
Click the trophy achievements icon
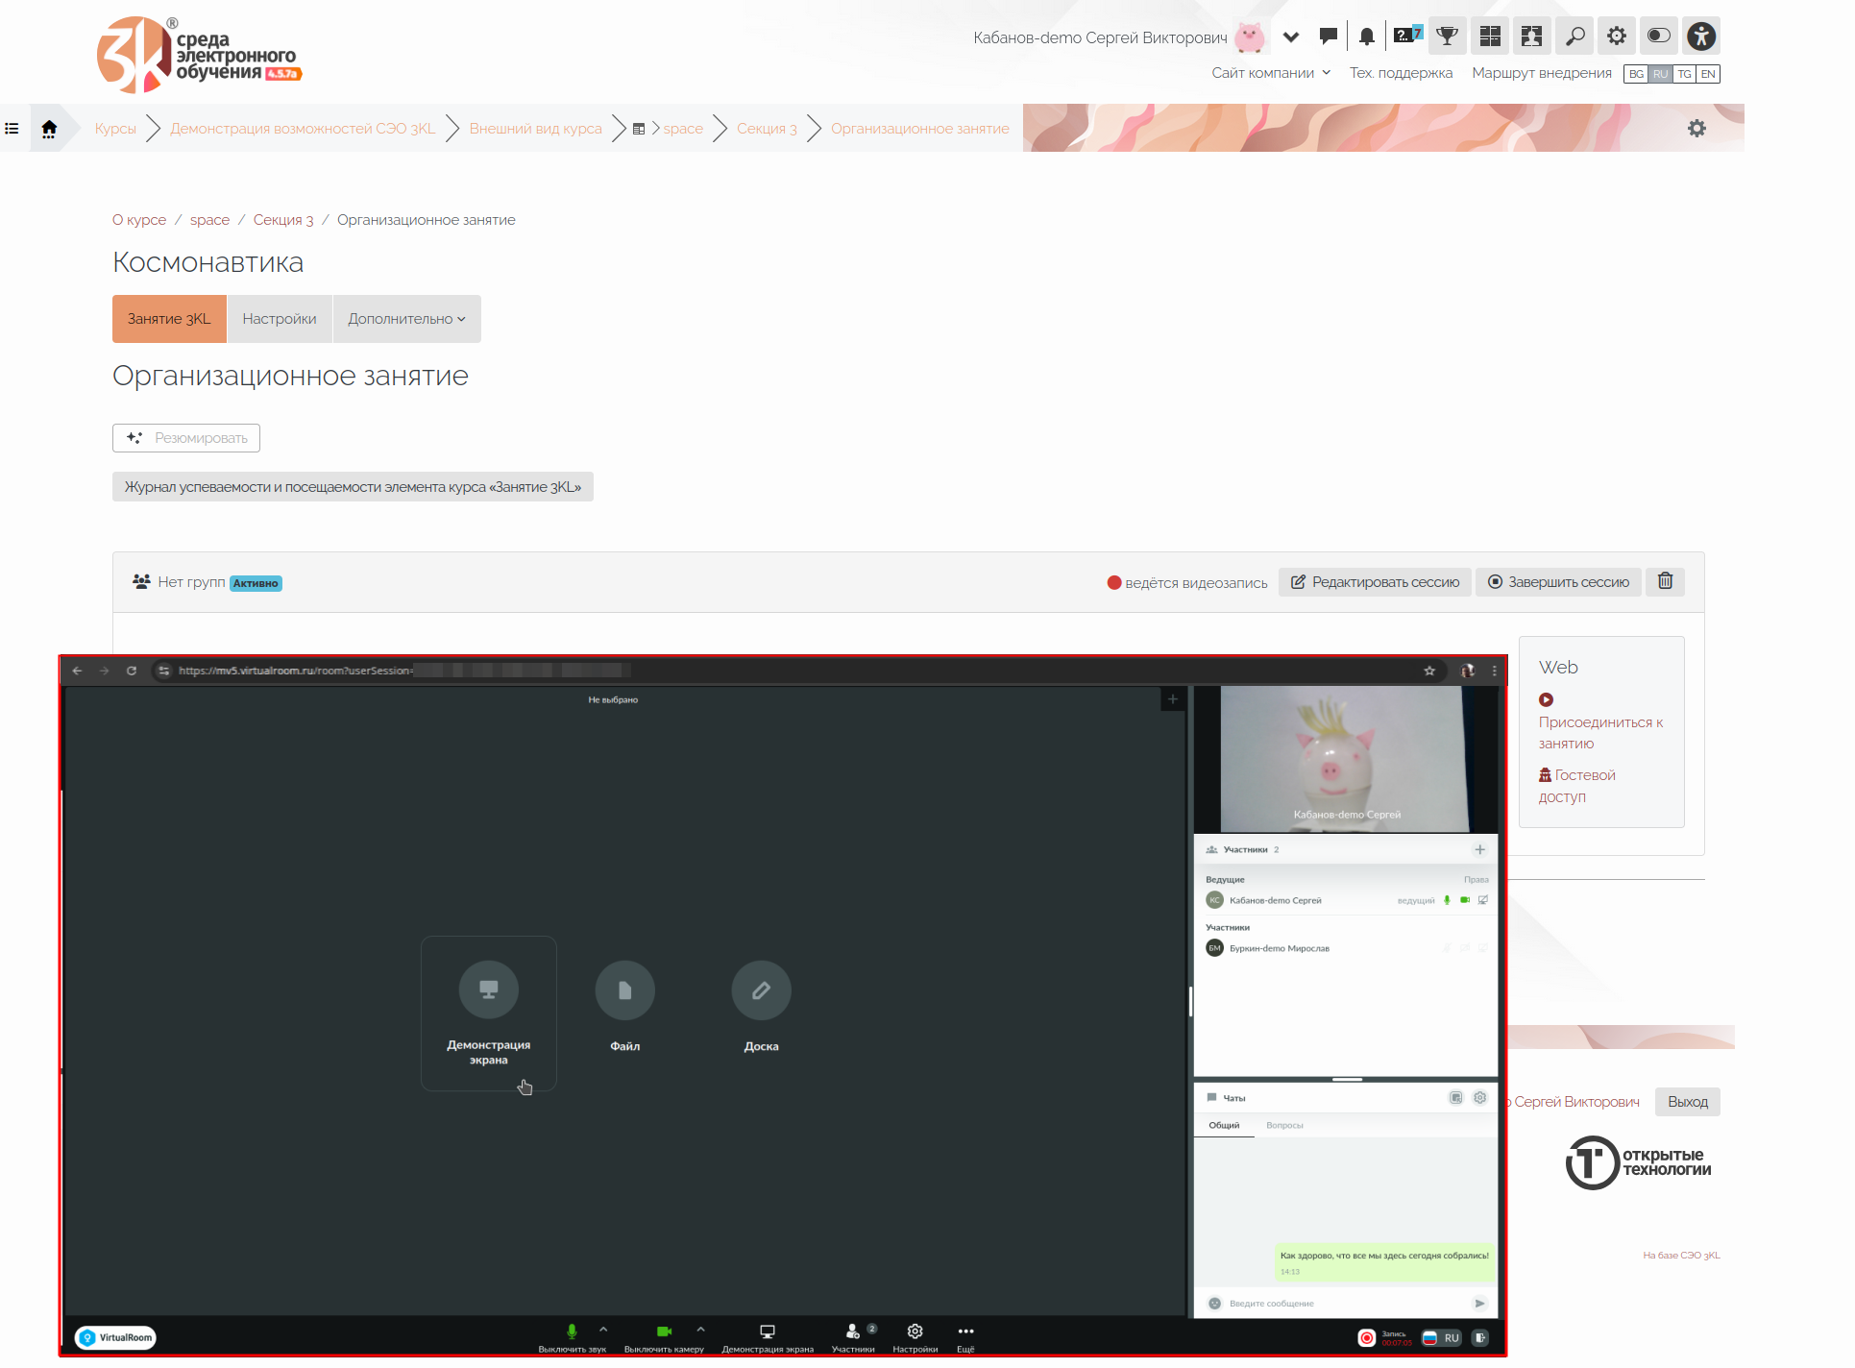tap(1447, 37)
